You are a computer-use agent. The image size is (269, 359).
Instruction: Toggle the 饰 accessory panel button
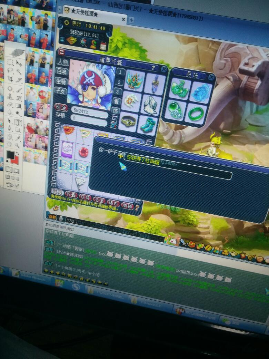click(x=116, y=111)
